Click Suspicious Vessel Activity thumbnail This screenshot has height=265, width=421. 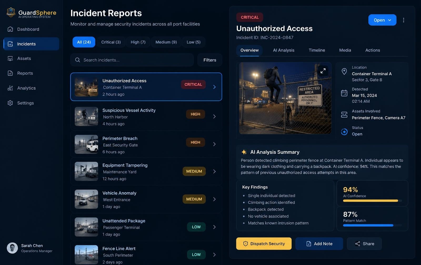tap(86, 116)
